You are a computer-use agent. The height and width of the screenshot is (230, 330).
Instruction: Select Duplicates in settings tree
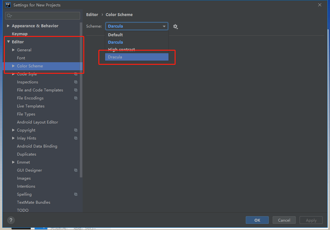[x=27, y=154]
